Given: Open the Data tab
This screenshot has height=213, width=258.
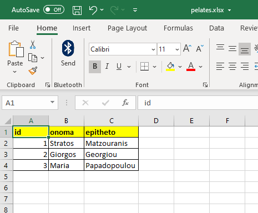Looking at the screenshot, I should tap(216, 28).
